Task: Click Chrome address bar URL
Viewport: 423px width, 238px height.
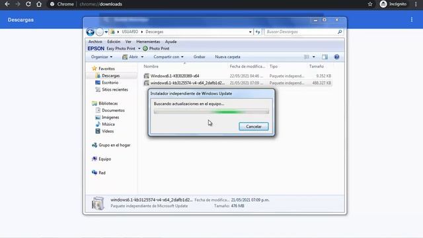Action: click(100, 4)
